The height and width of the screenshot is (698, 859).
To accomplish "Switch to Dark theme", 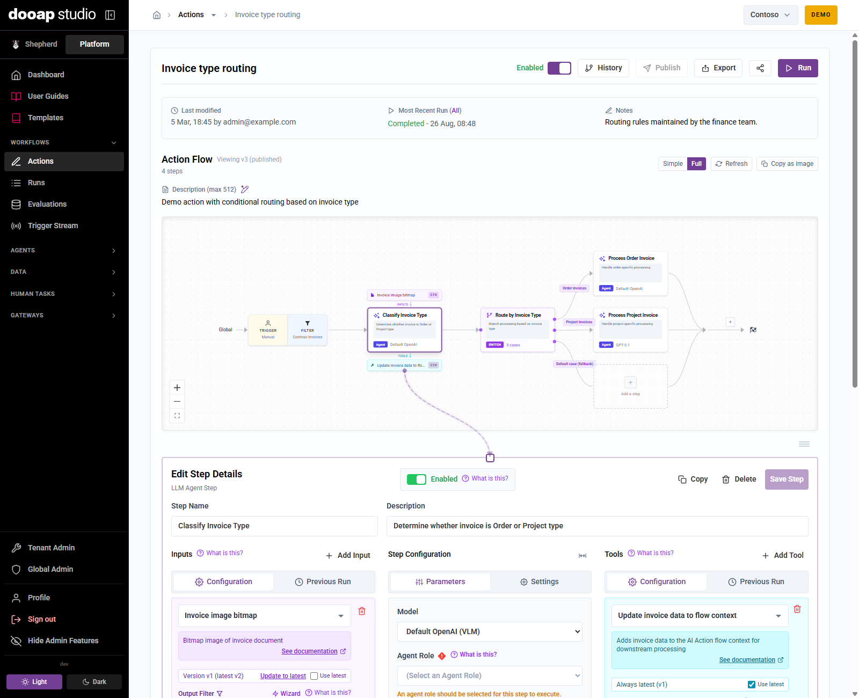I will click(94, 682).
